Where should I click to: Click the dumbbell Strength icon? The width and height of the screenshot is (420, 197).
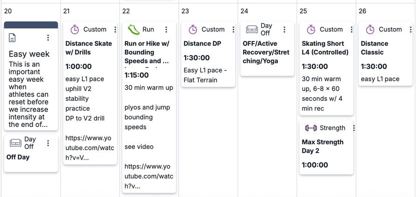(x=311, y=128)
